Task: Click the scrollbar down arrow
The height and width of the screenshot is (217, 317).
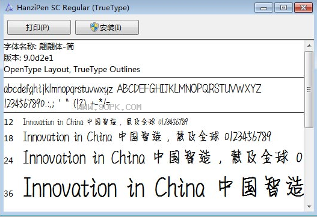Action: point(309,206)
